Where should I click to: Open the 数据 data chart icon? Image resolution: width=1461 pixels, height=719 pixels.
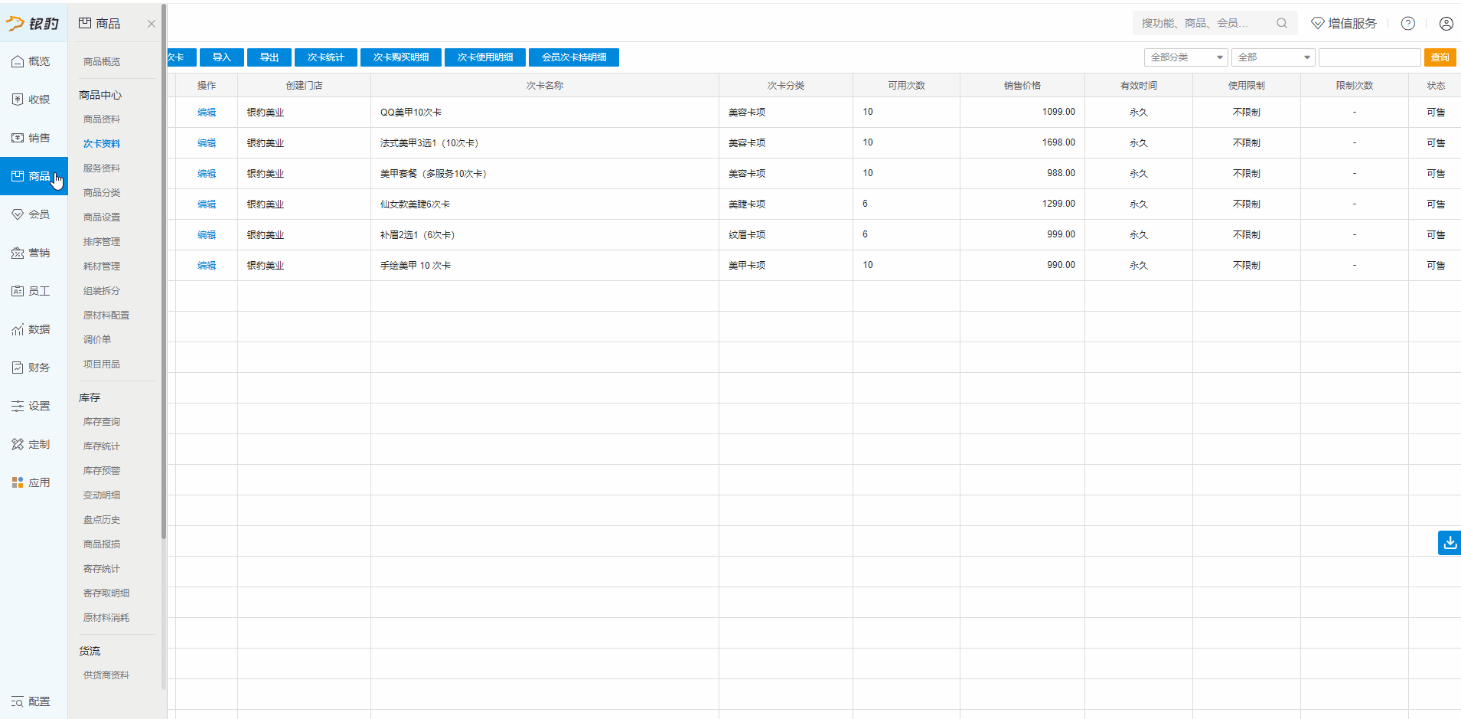tap(18, 329)
